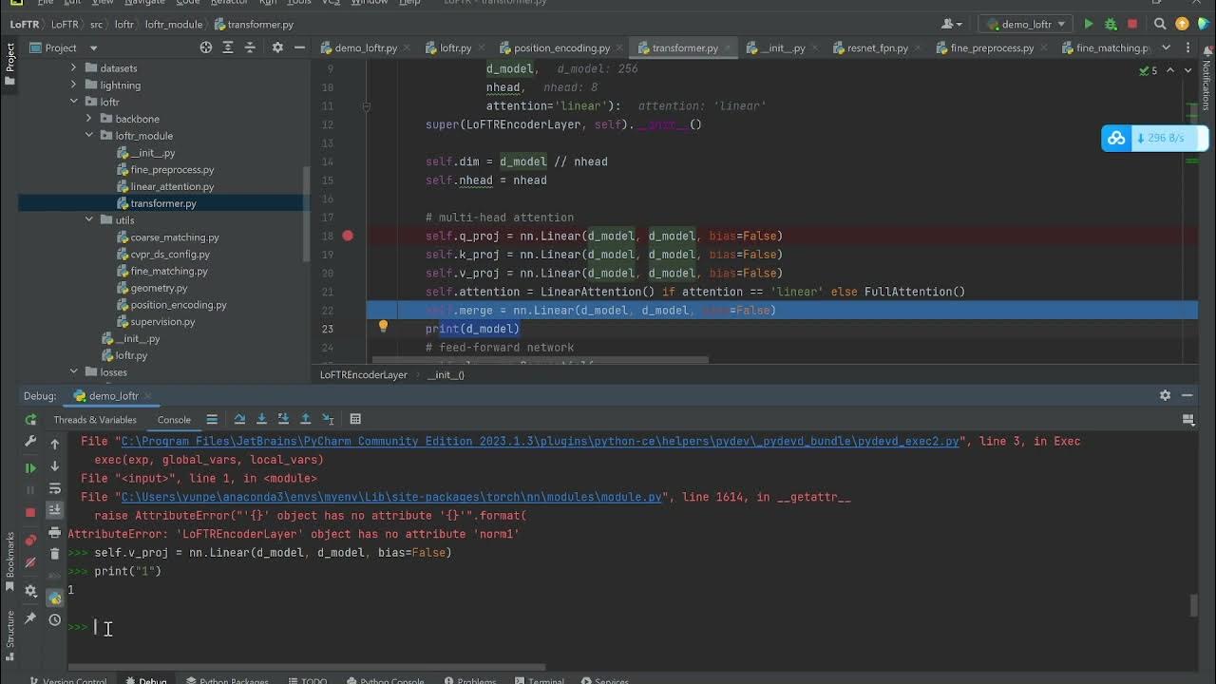Click the Debug bug icon in top toolbar
Image resolution: width=1216 pixels, height=684 pixels.
point(1111,24)
